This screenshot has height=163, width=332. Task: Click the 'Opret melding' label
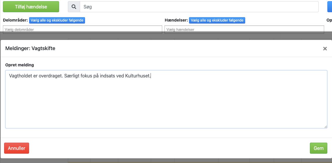click(20, 65)
